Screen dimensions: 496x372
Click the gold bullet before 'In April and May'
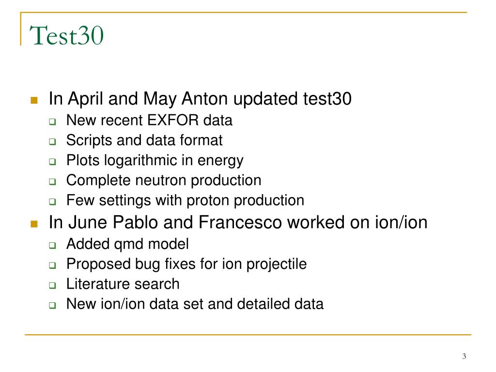pyautogui.click(x=34, y=100)
